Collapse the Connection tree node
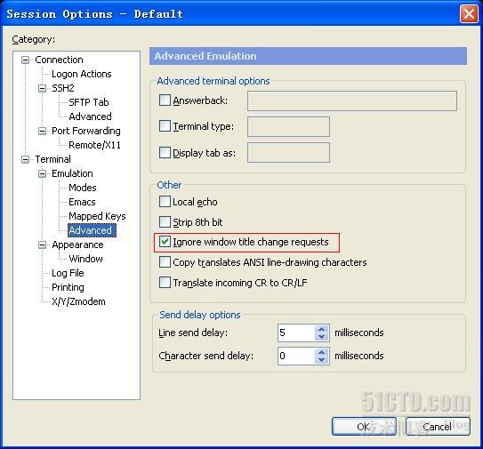This screenshot has height=449, width=483. coord(25,60)
